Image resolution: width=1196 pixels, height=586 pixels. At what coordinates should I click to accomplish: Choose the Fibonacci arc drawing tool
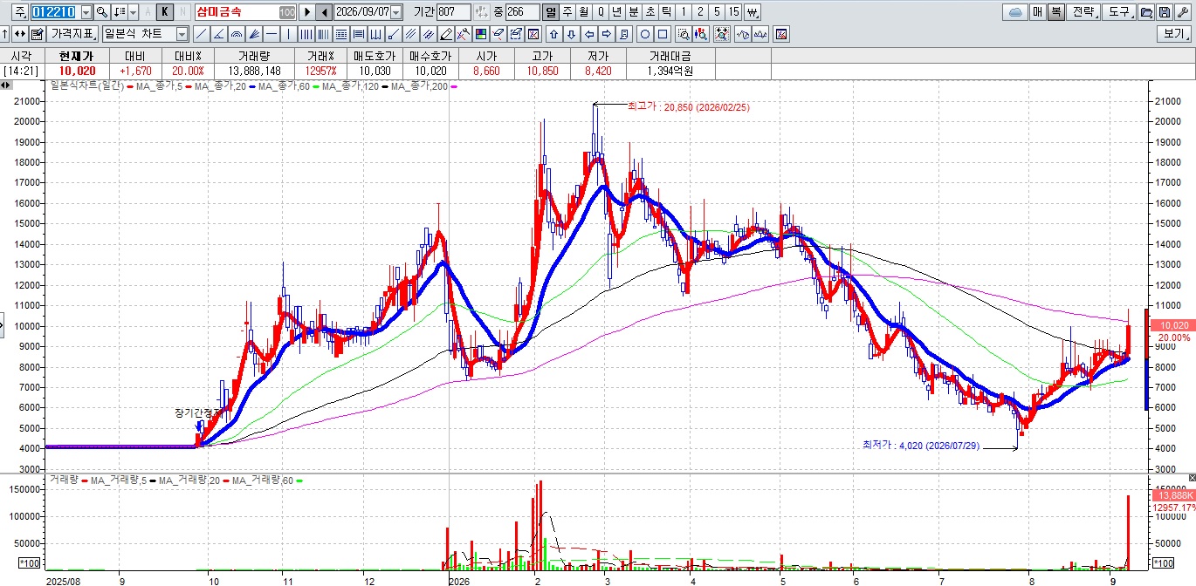click(237, 34)
